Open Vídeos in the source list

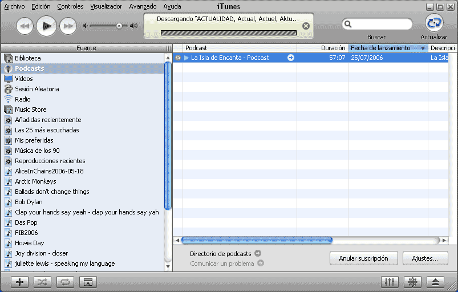pos(83,79)
